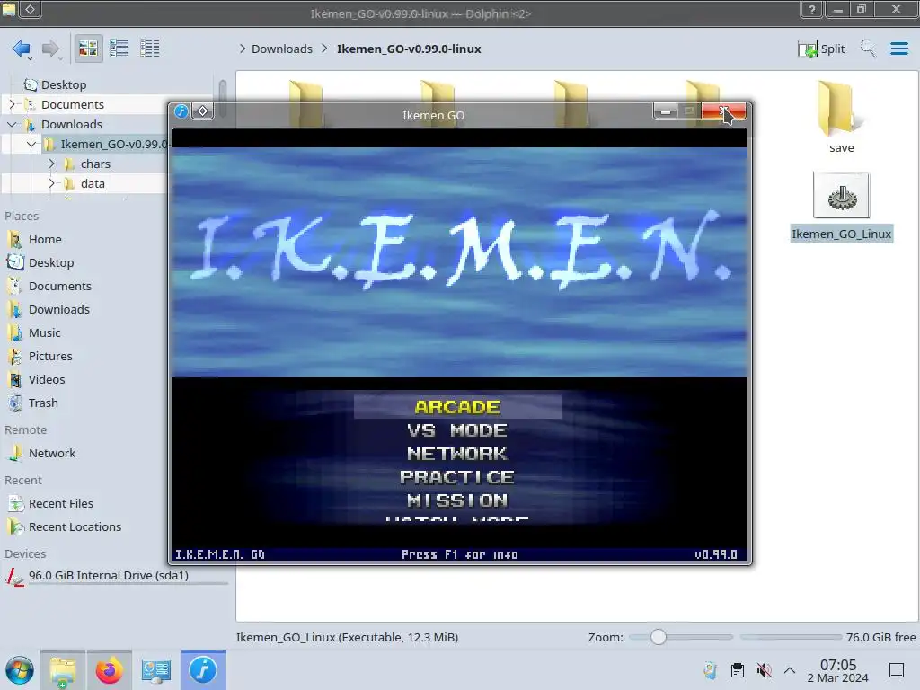Image resolution: width=920 pixels, height=690 pixels.
Task: Adjust the Dolphin zoom slider handle
Action: click(659, 637)
